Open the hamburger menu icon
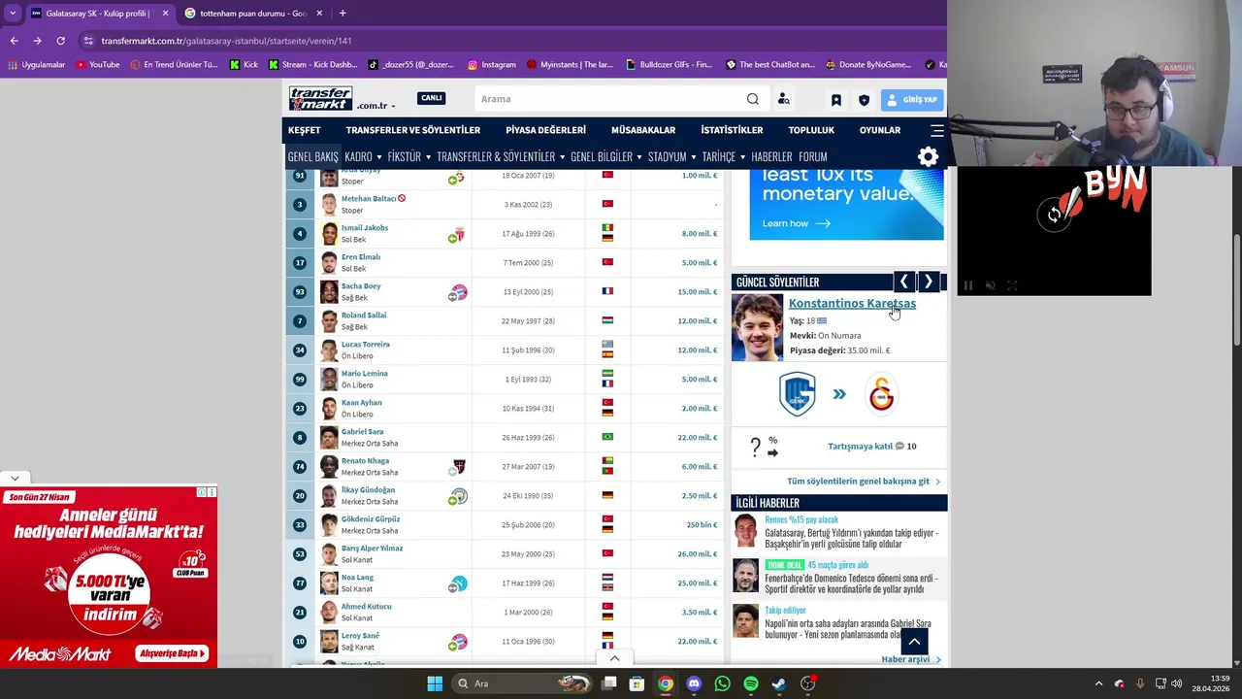The image size is (1242, 699). (936, 130)
